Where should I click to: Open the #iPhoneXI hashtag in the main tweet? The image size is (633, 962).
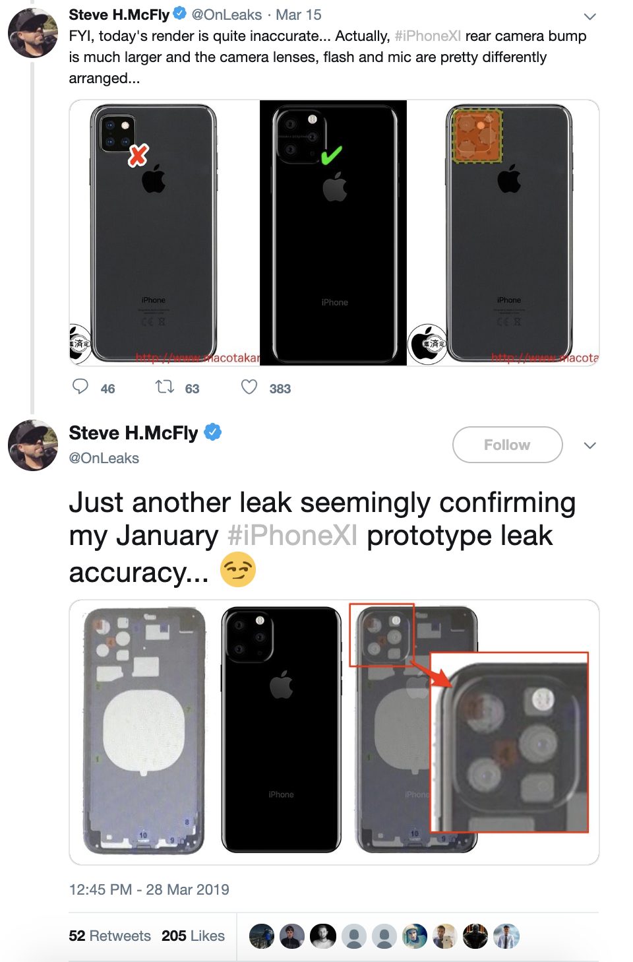[292, 535]
